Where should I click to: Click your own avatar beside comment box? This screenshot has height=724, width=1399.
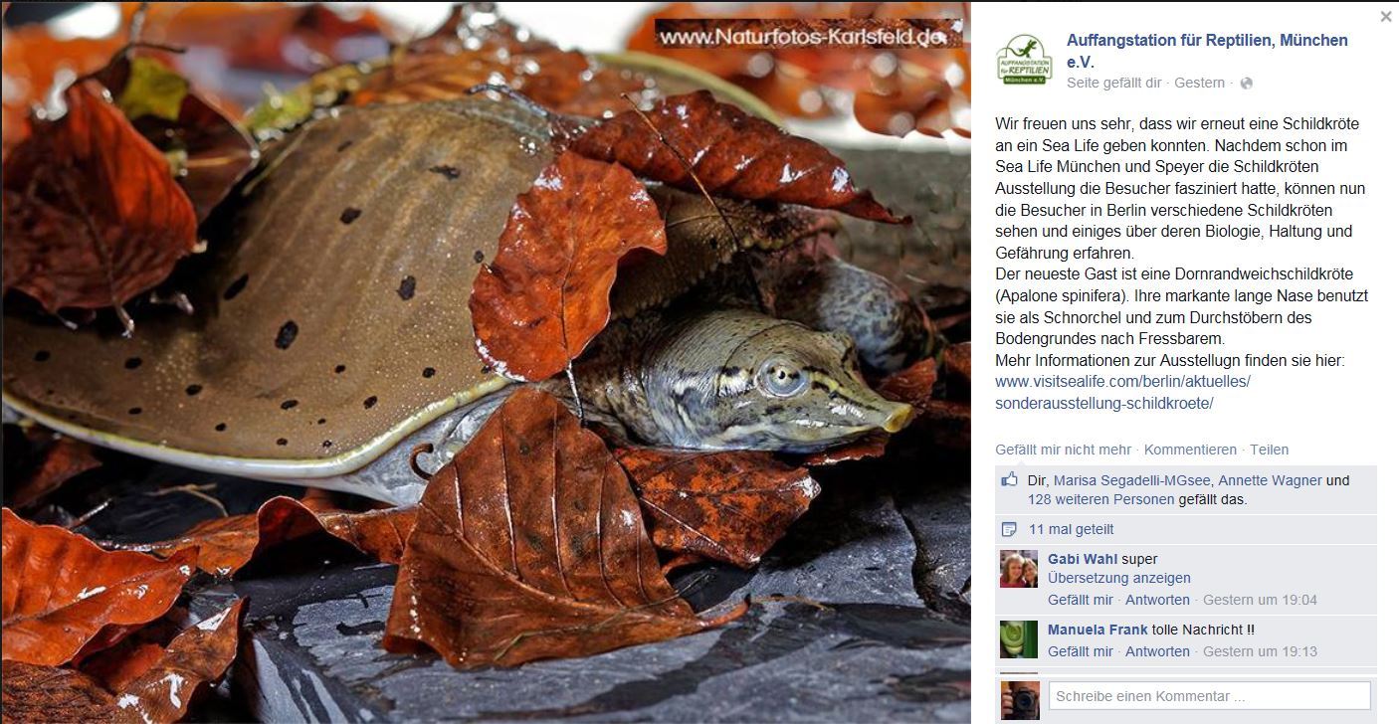coord(1019,700)
